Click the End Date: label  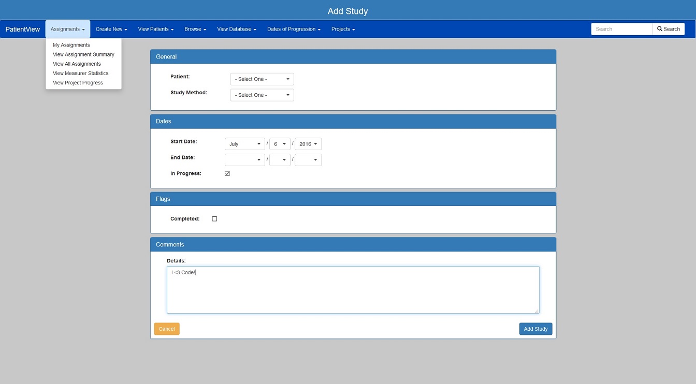pos(183,157)
